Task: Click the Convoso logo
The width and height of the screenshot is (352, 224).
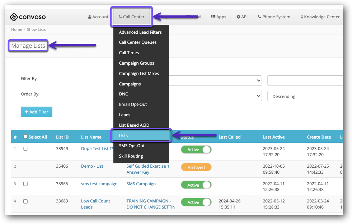Action: [29, 17]
